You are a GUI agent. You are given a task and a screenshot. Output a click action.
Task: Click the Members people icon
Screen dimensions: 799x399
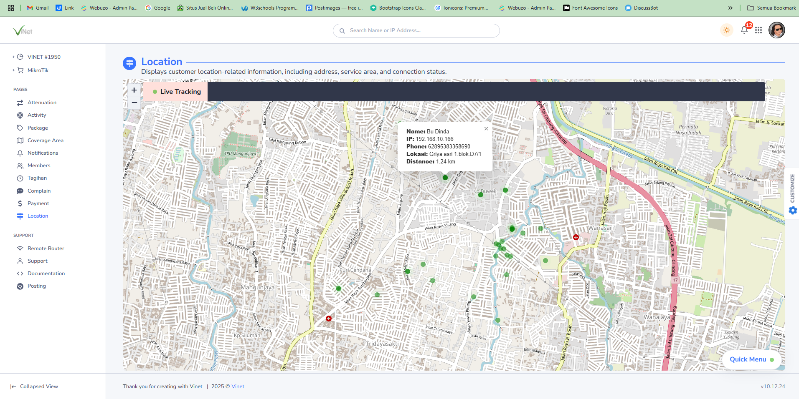pyautogui.click(x=20, y=166)
